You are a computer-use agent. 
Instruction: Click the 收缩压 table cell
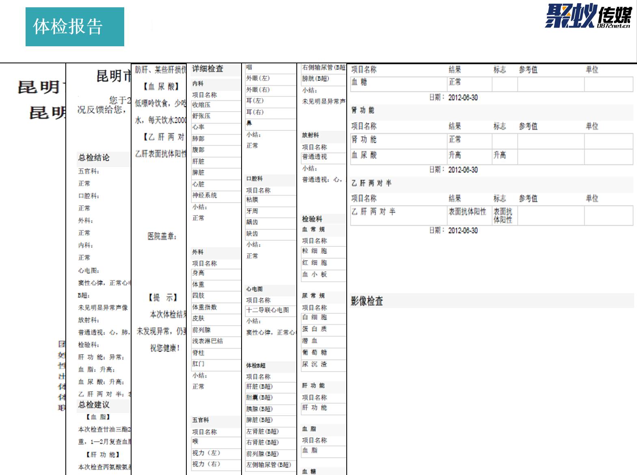click(202, 105)
